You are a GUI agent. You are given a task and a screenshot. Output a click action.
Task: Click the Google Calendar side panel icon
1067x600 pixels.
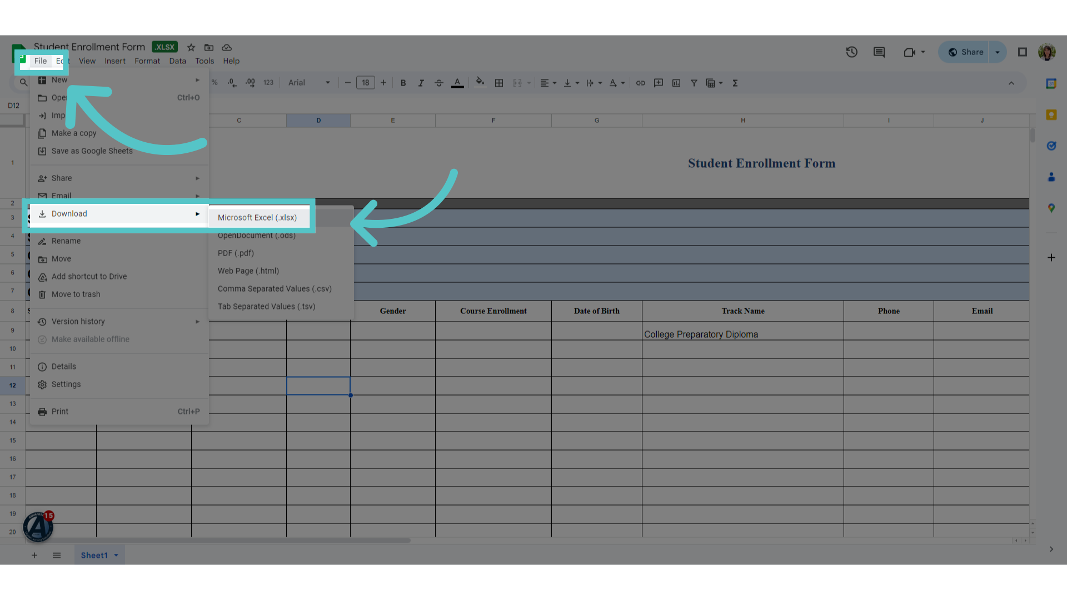1051,84
